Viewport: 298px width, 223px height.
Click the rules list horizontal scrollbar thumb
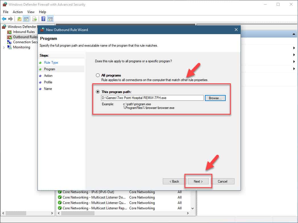point(78,213)
